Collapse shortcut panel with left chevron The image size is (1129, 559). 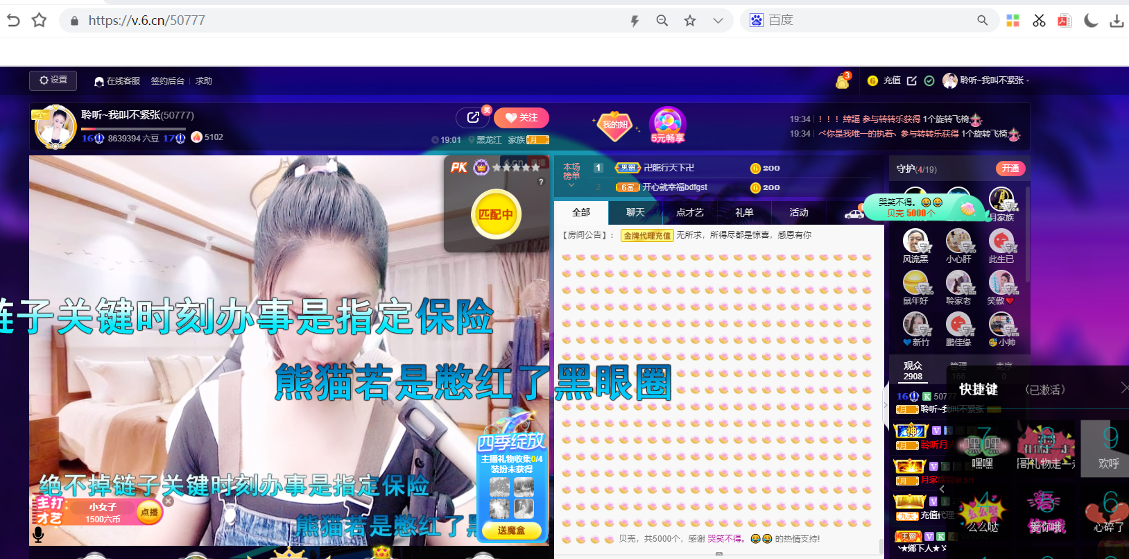coord(942,489)
